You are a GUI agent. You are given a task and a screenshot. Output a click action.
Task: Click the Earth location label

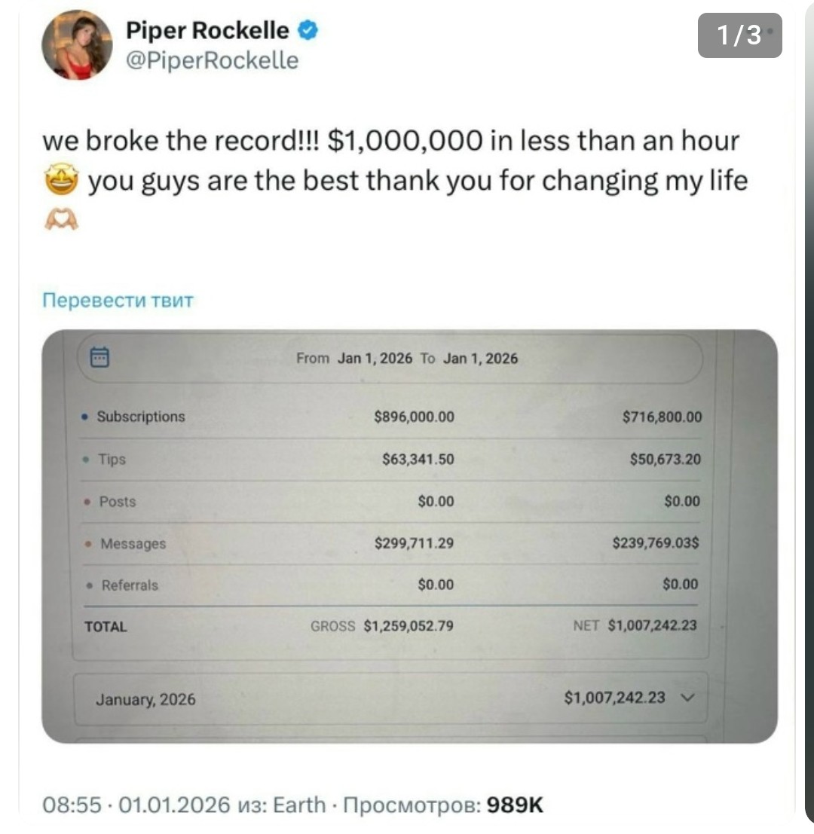[x=299, y=805]
